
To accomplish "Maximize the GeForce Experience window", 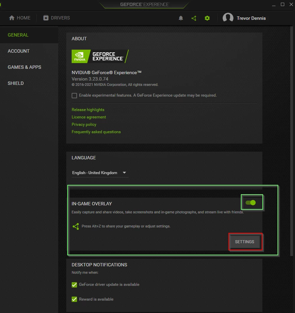I will (x=283, y=4).
